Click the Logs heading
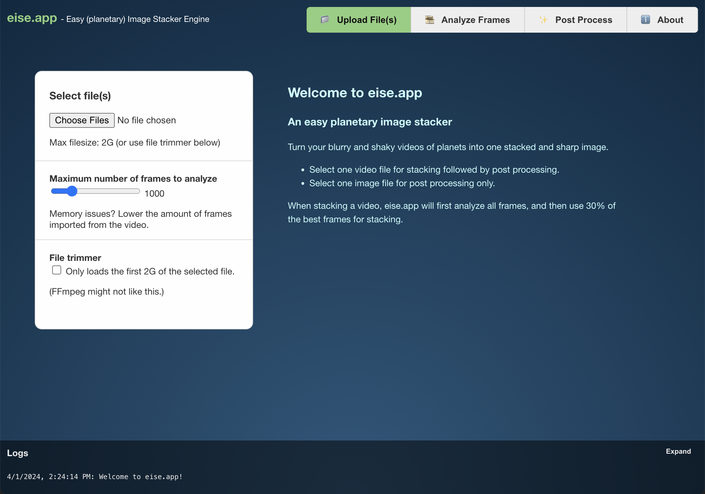The image size is (705, 494). [17, 453]
